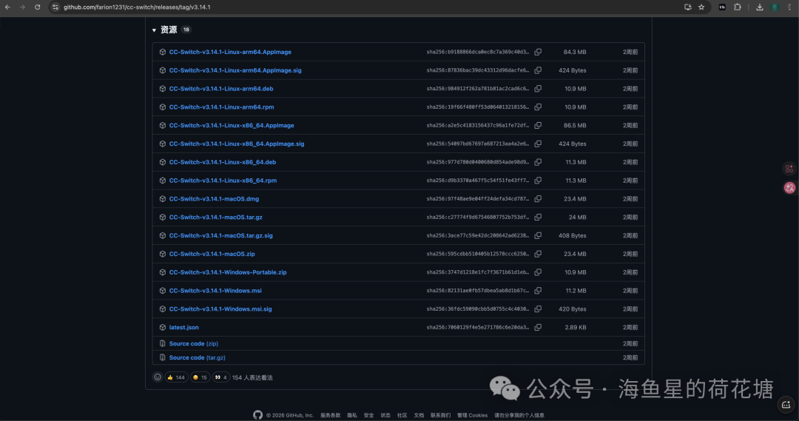Viewport: 799px width, 421px height.
Task: Download CC-Switch-v3.14.1-macOS.tar.gz.sig
Action: (220, 235)
